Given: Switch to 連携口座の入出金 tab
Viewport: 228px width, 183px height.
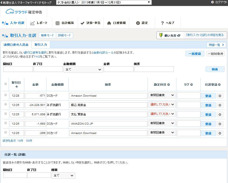Looking at the screenshot, I should pyautogui.click(x=16, y=45).
